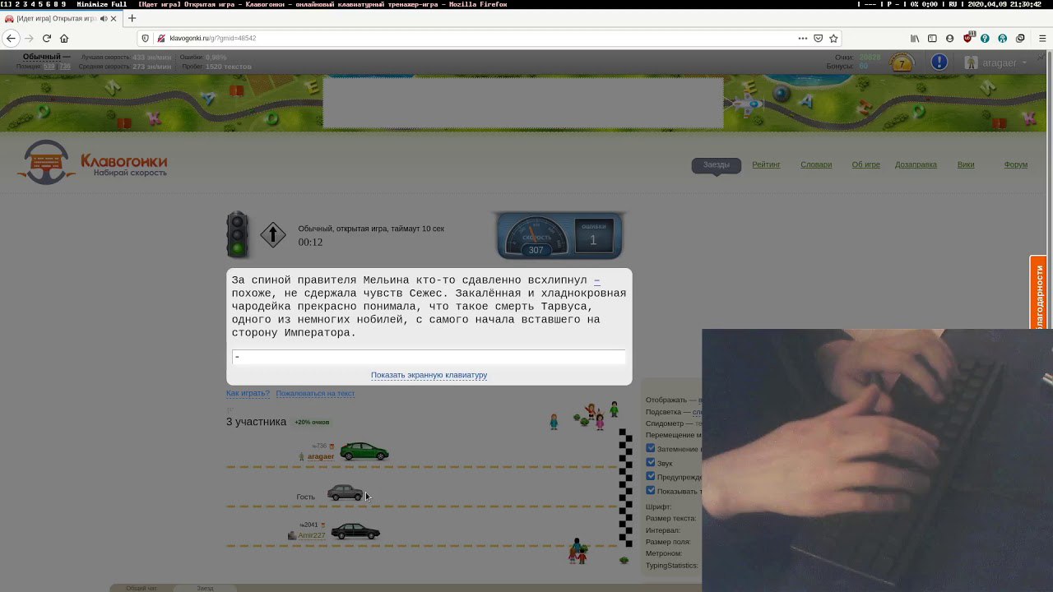Open the Рейтинг page

coord(766,164)
